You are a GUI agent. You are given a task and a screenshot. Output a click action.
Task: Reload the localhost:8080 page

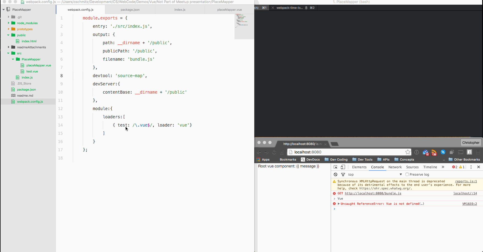point(274,152)
